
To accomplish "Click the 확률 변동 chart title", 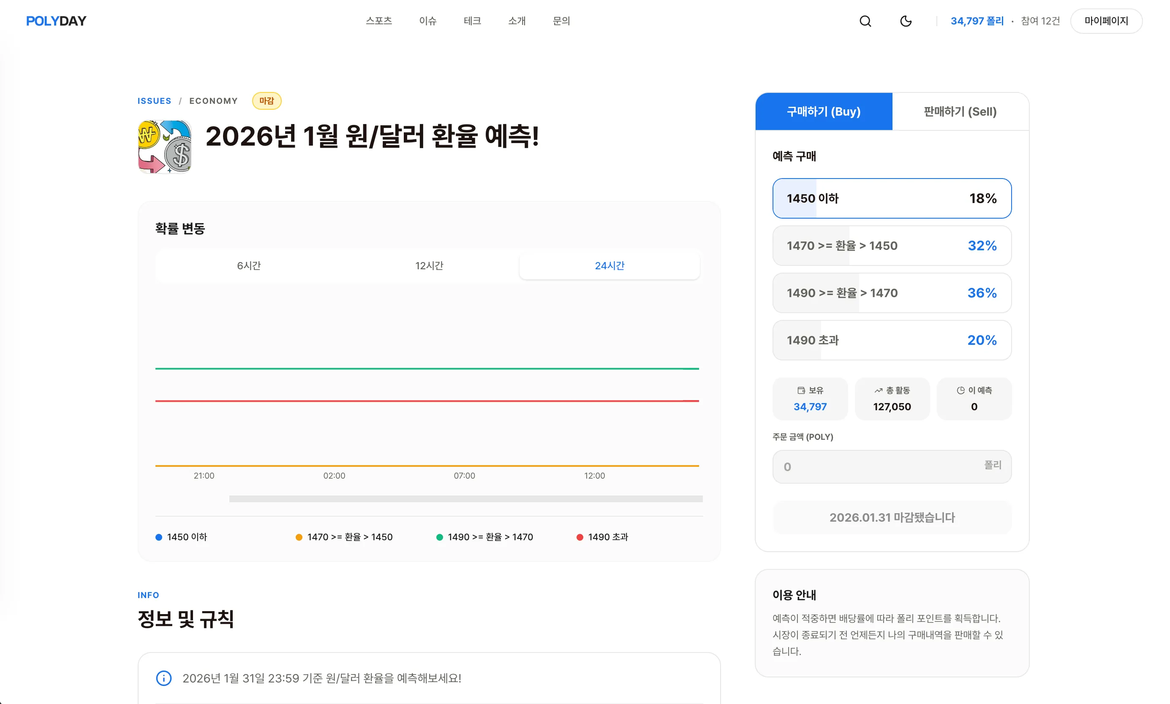I will (x=180, y=229).
